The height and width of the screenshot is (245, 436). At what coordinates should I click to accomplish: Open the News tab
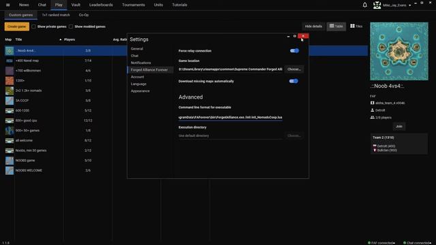[x=24, y=5]
